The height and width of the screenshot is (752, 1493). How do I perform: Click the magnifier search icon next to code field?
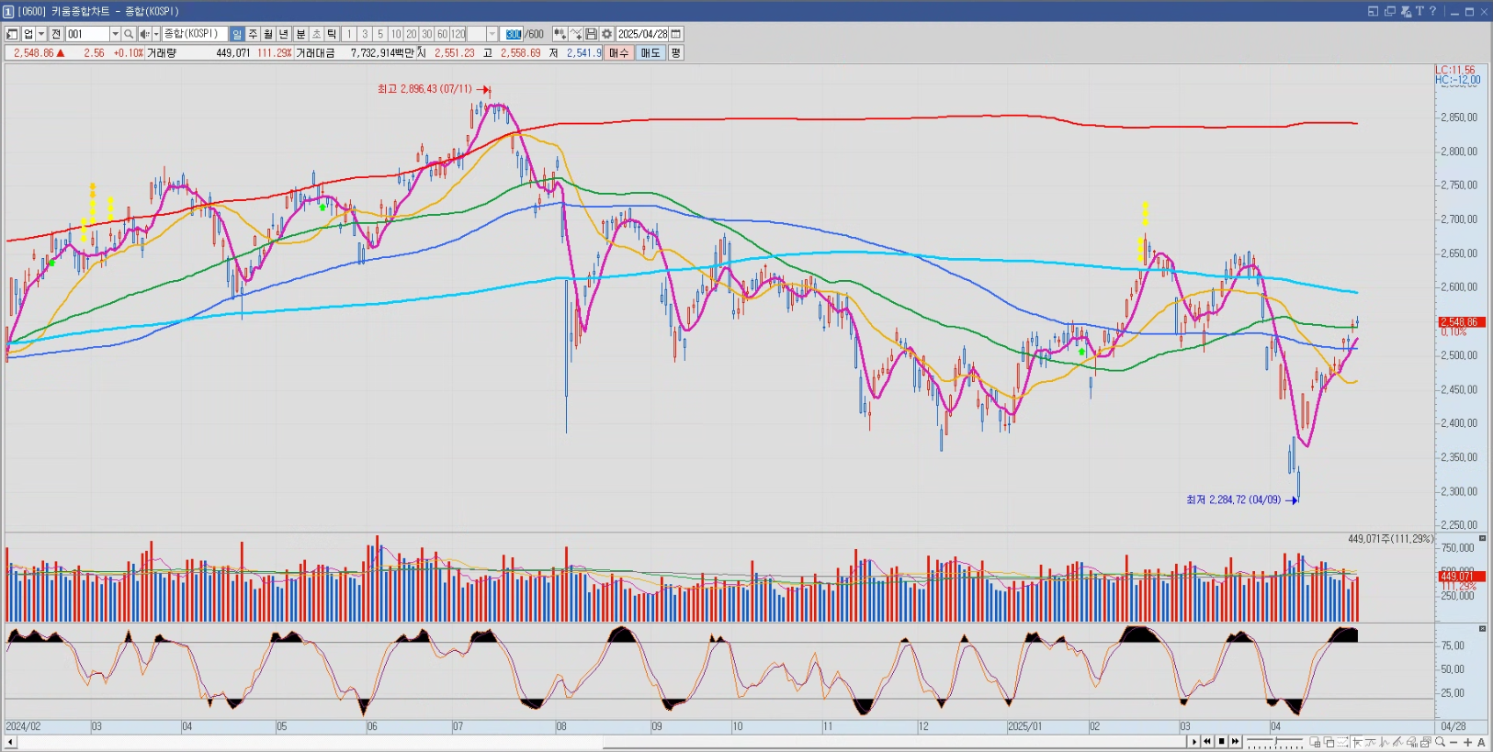click(x=129, y=34)
